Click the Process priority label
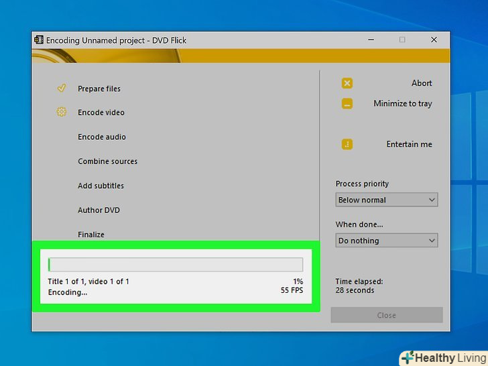488x366 pixels. pos(362,184)
